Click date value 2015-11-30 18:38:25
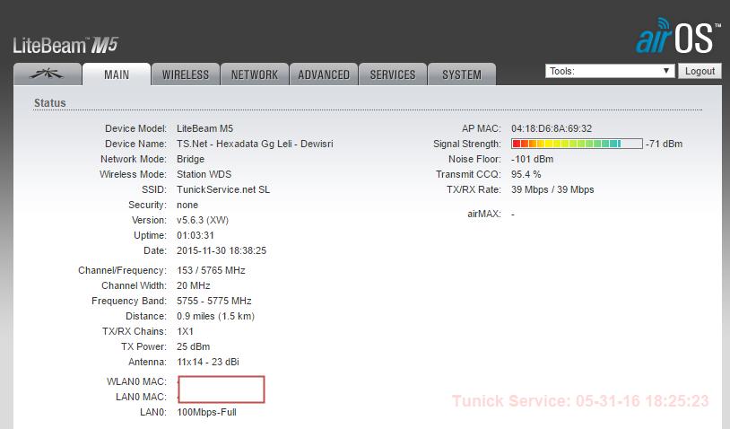730x429 pixels. coord(222,250)
